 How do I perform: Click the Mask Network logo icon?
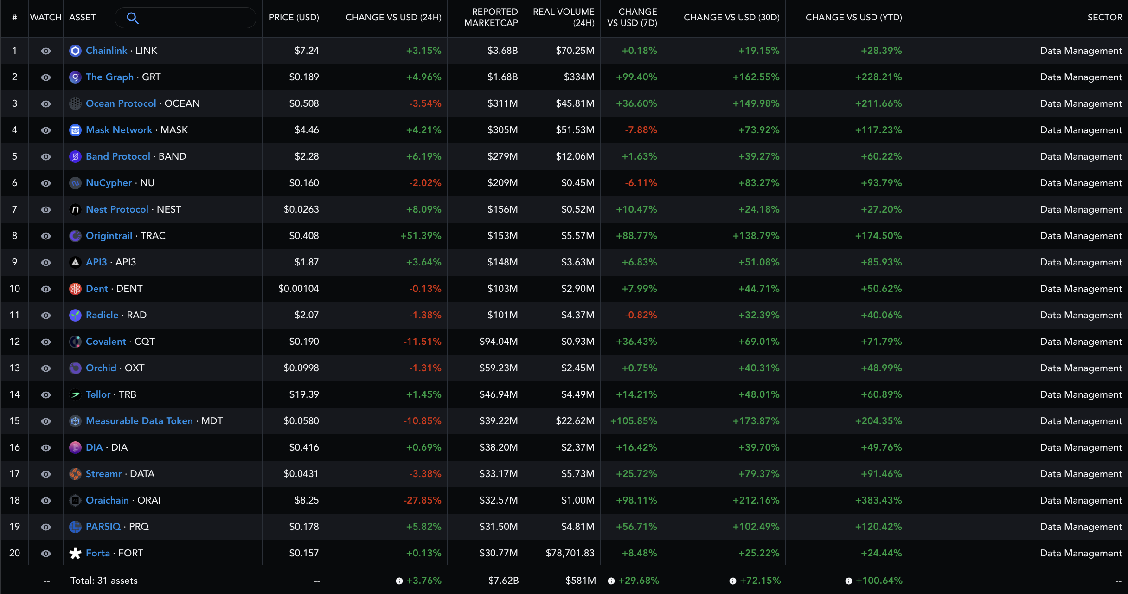pyautogui.click(x=75, y=130)
